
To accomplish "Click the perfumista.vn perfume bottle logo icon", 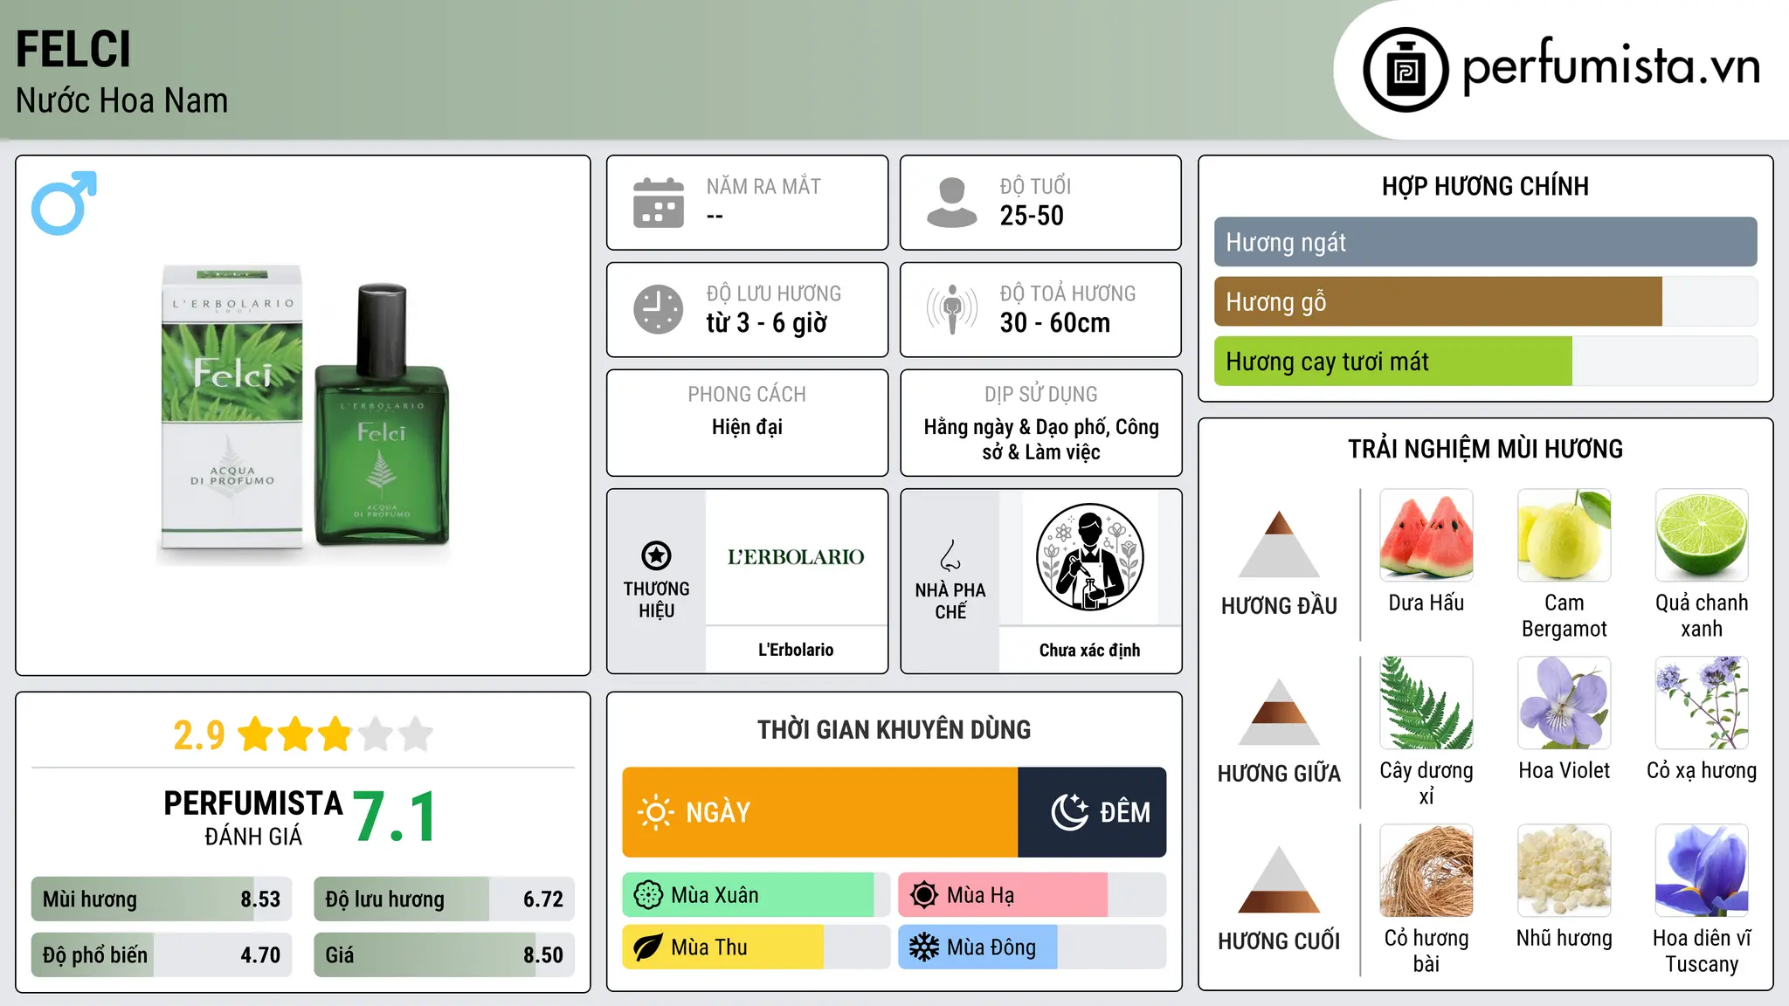I will click(1406, 70).
